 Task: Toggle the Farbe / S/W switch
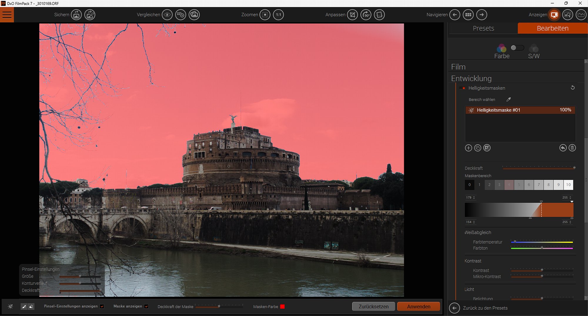517,48
